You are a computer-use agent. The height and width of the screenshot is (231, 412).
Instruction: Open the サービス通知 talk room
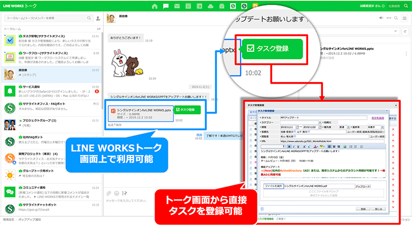[51, 91]
